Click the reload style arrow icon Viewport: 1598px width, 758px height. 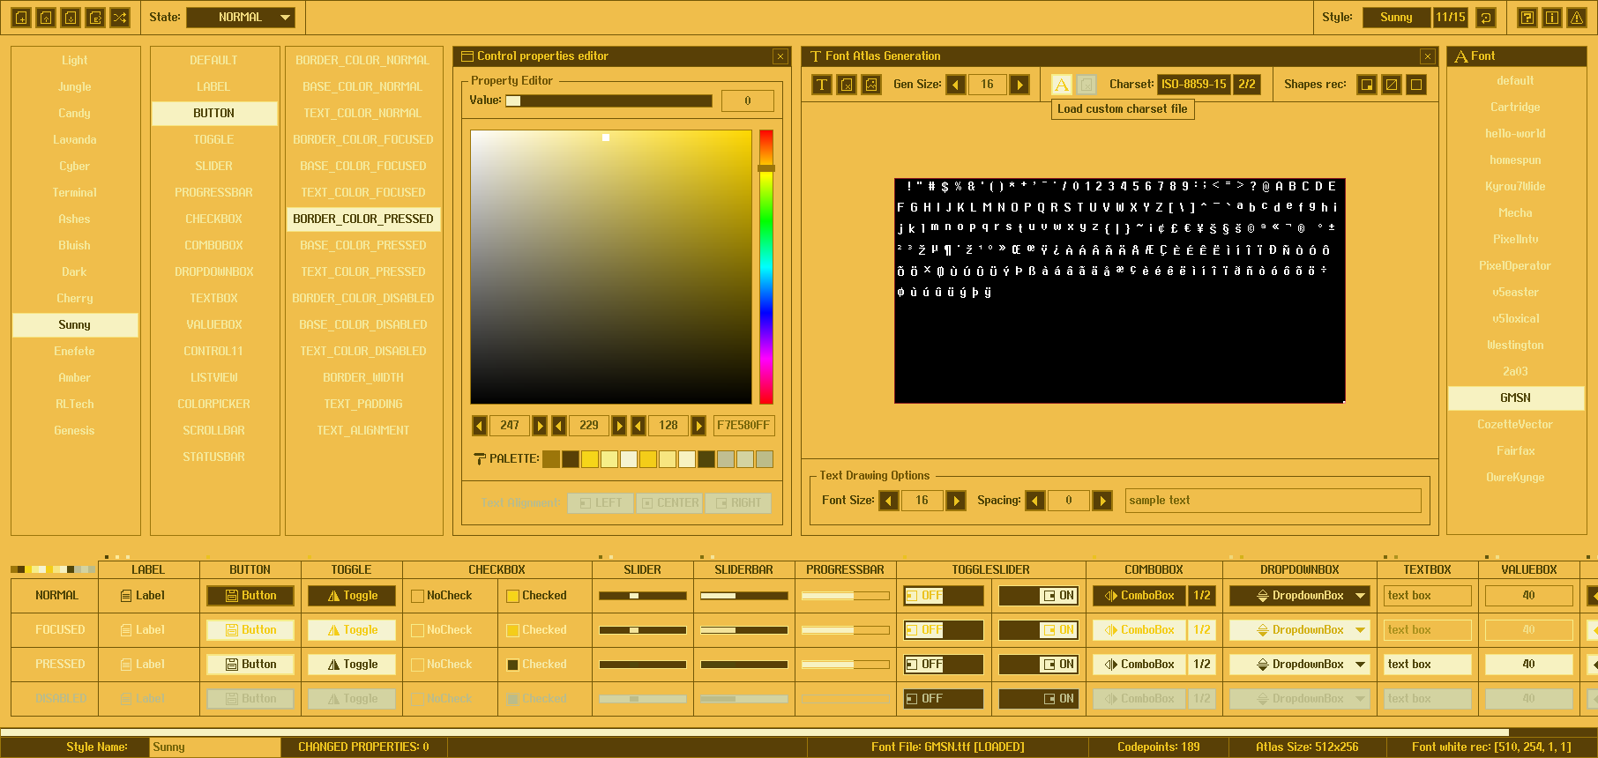coord(1486,18)
